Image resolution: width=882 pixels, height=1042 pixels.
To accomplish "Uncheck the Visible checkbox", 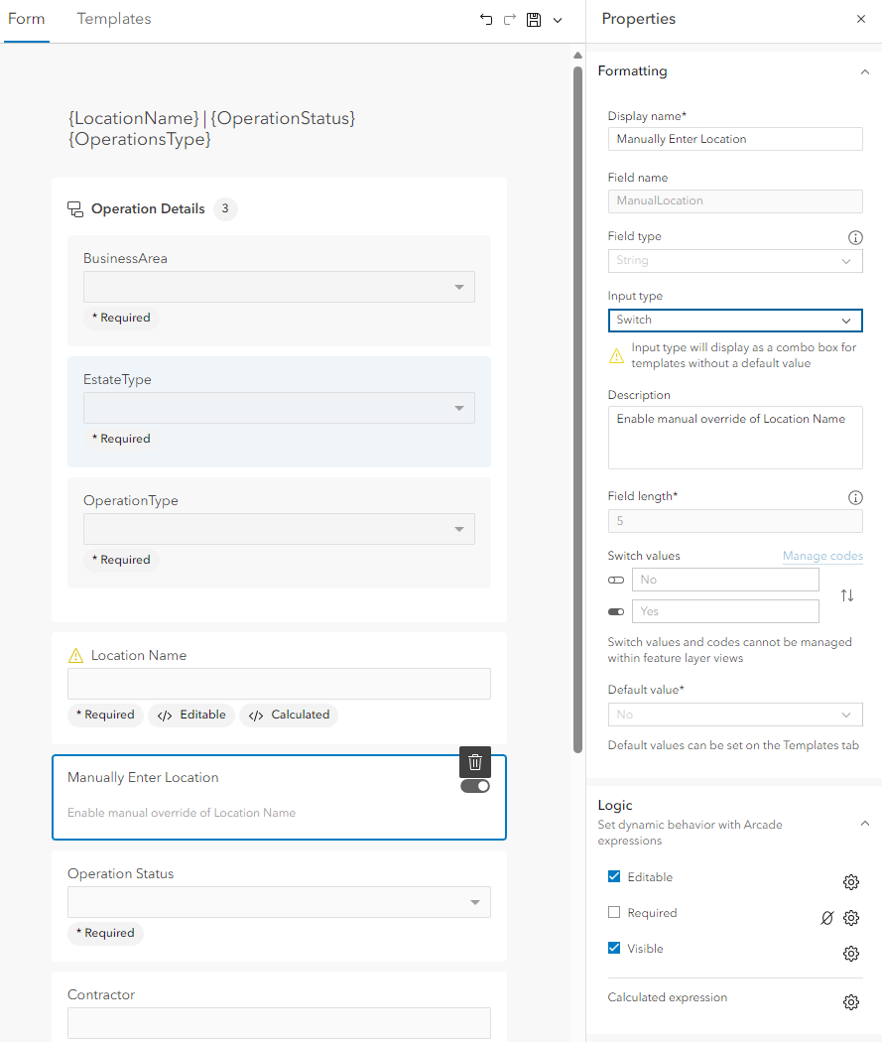I will click(x=614, y=949).
